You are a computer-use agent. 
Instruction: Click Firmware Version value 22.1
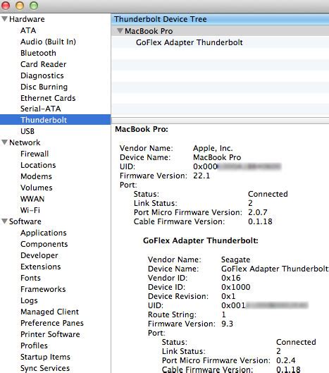point(201,176)
